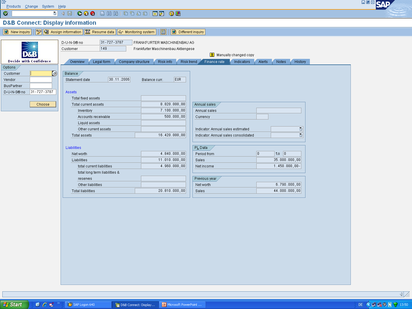The image size is (412, 309).
Task: Click the yellow Help question mark icon
Action: click(x=172, y=14)
